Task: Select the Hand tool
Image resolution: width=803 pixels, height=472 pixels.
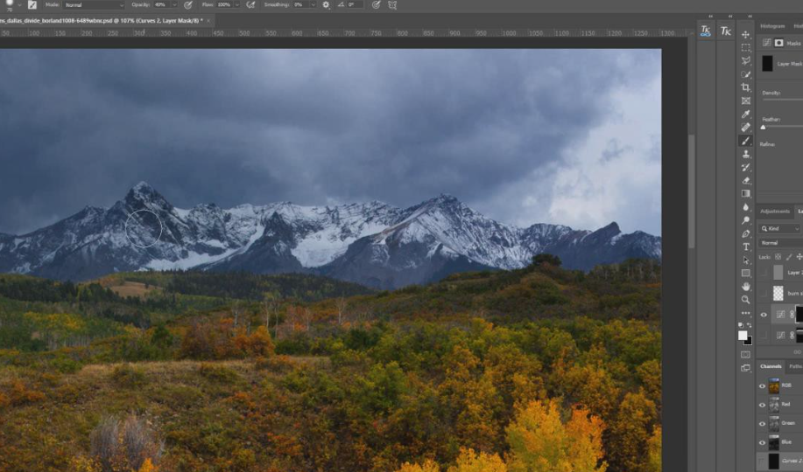Action: (746, 287)
